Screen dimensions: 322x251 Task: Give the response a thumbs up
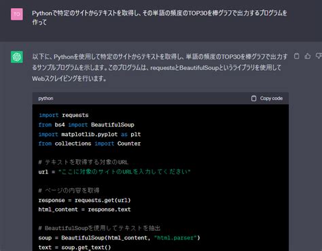308,56
